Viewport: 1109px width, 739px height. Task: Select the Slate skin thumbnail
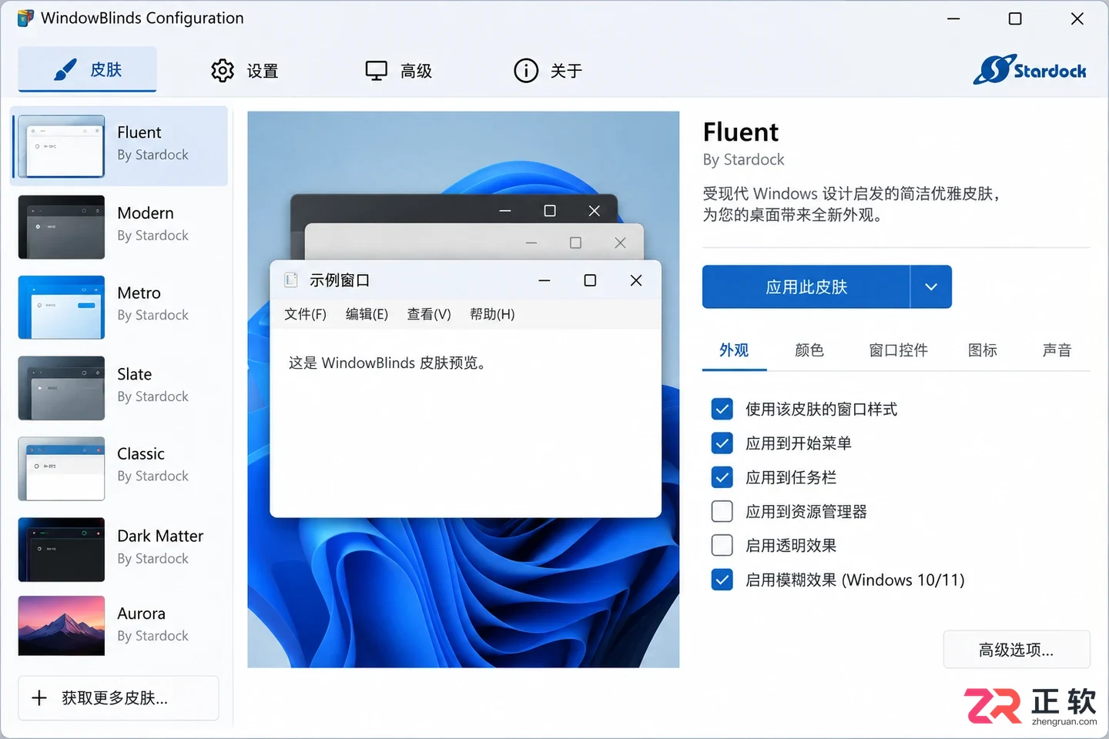pyautogui.click(x=62, y=388)
